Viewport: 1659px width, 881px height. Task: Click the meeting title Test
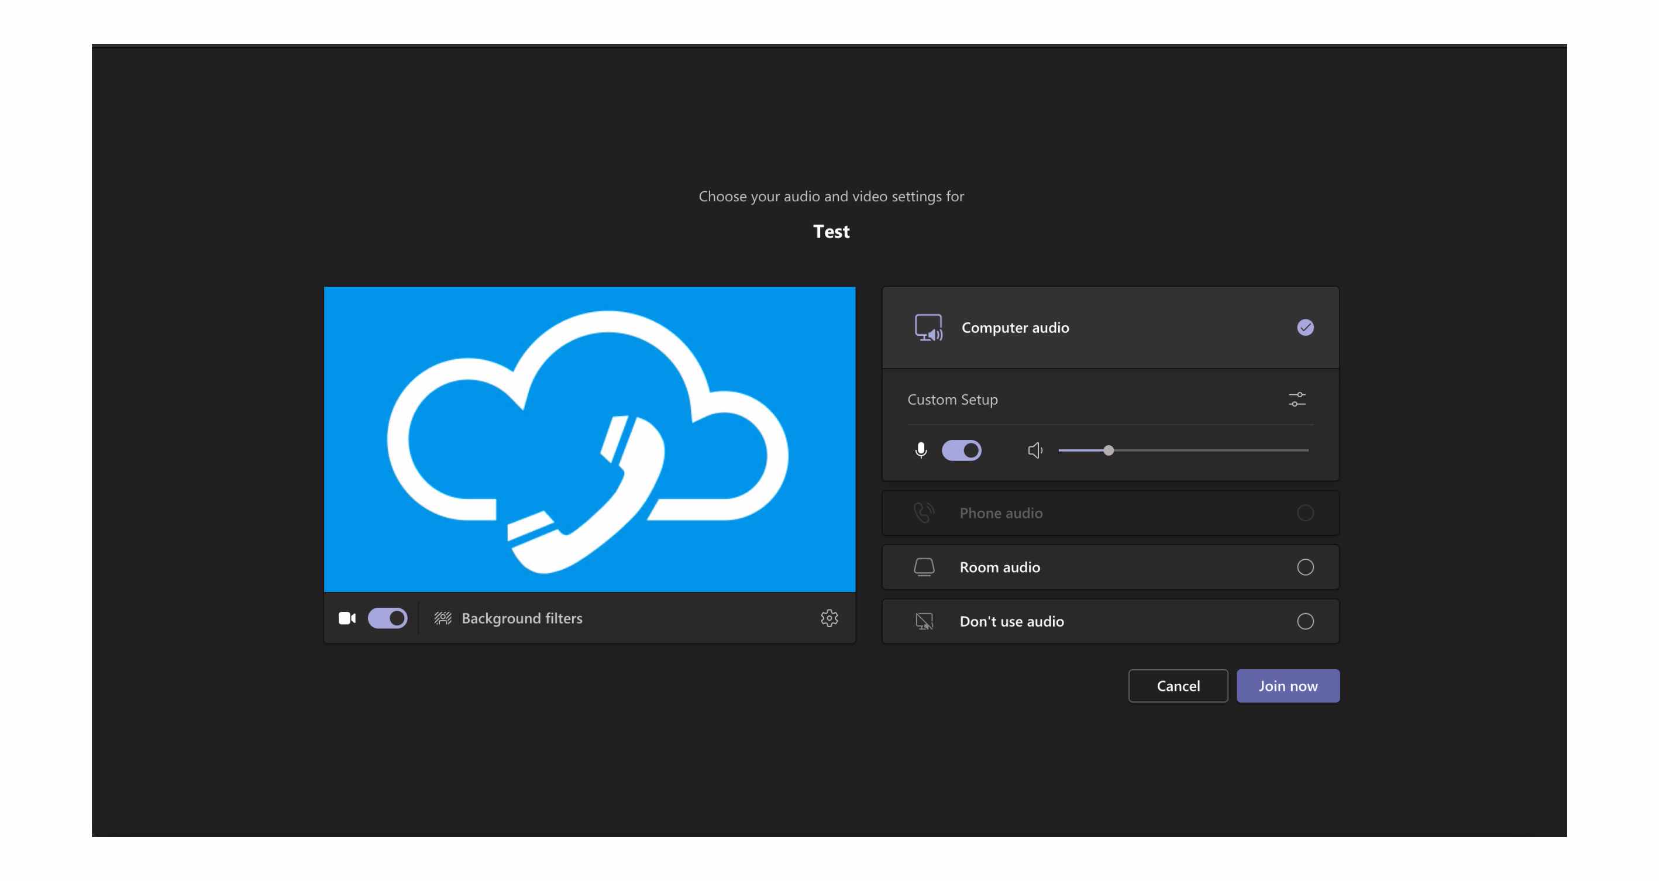(831, 231)
